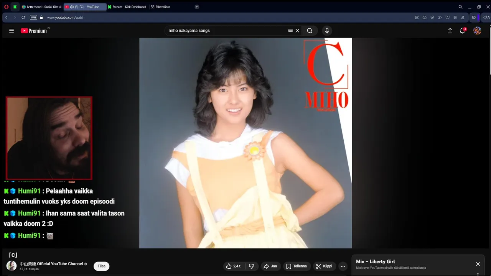Open the ad blocker shield icon

[432, 17]
